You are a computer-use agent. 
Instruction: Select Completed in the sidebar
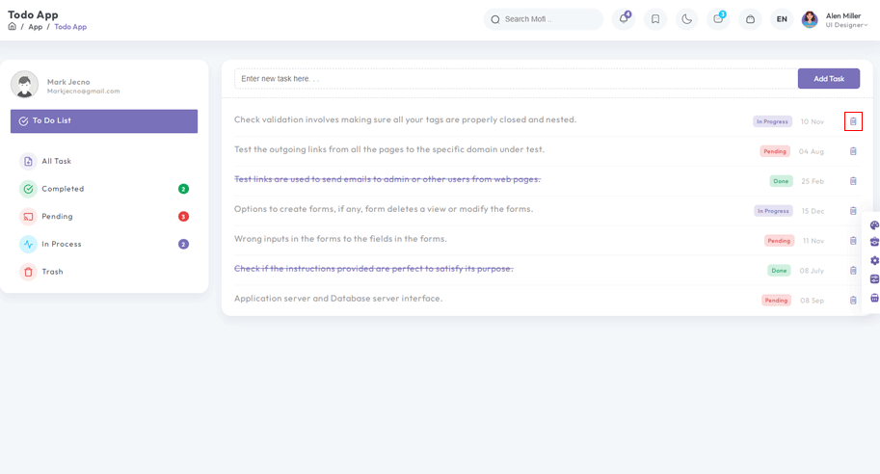click(63, 189)
